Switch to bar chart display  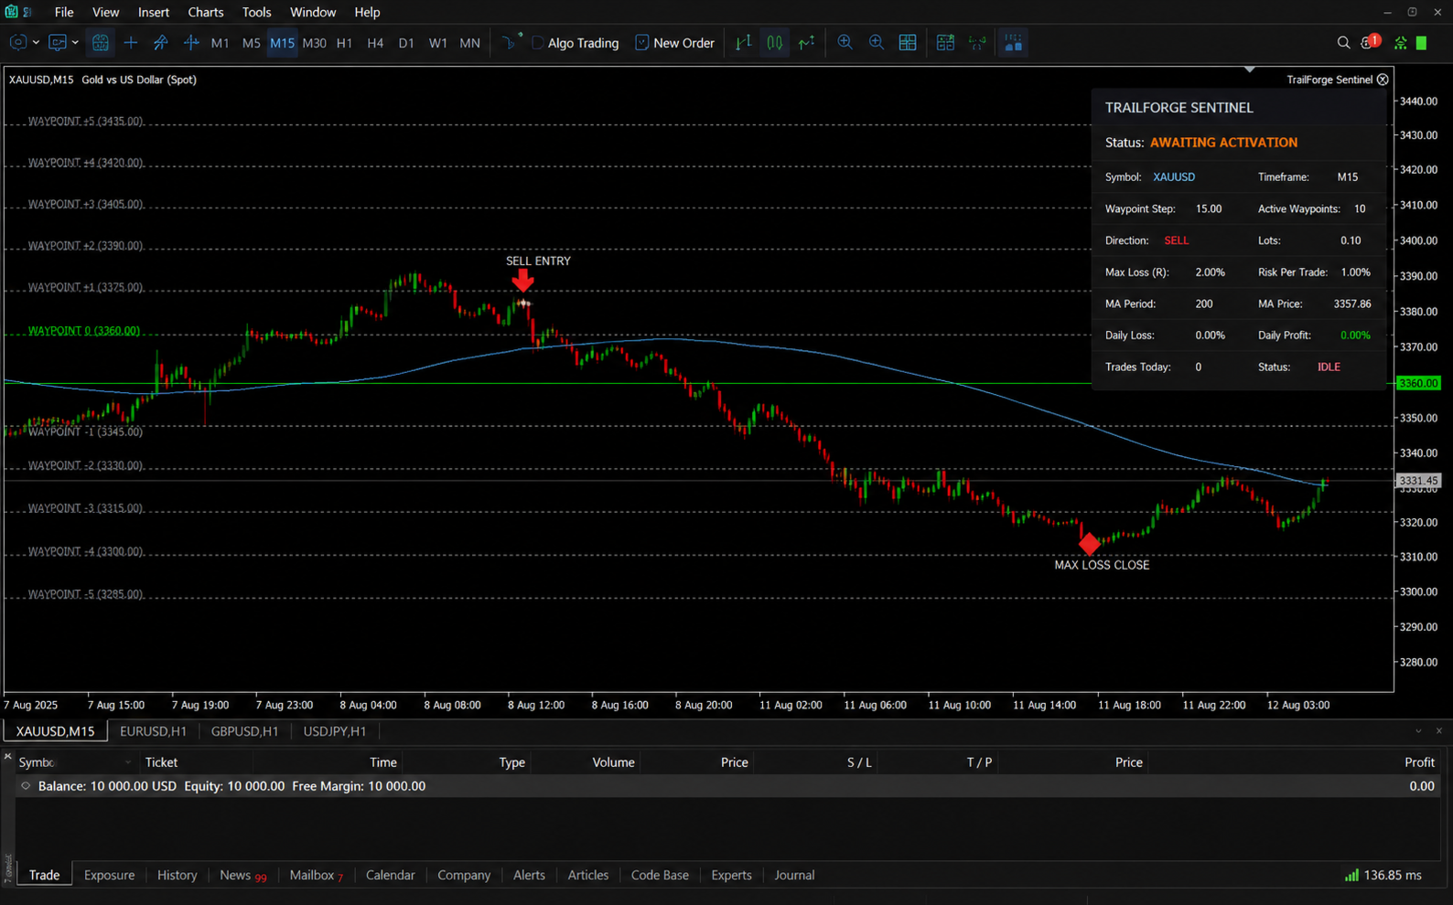point(744,43)
